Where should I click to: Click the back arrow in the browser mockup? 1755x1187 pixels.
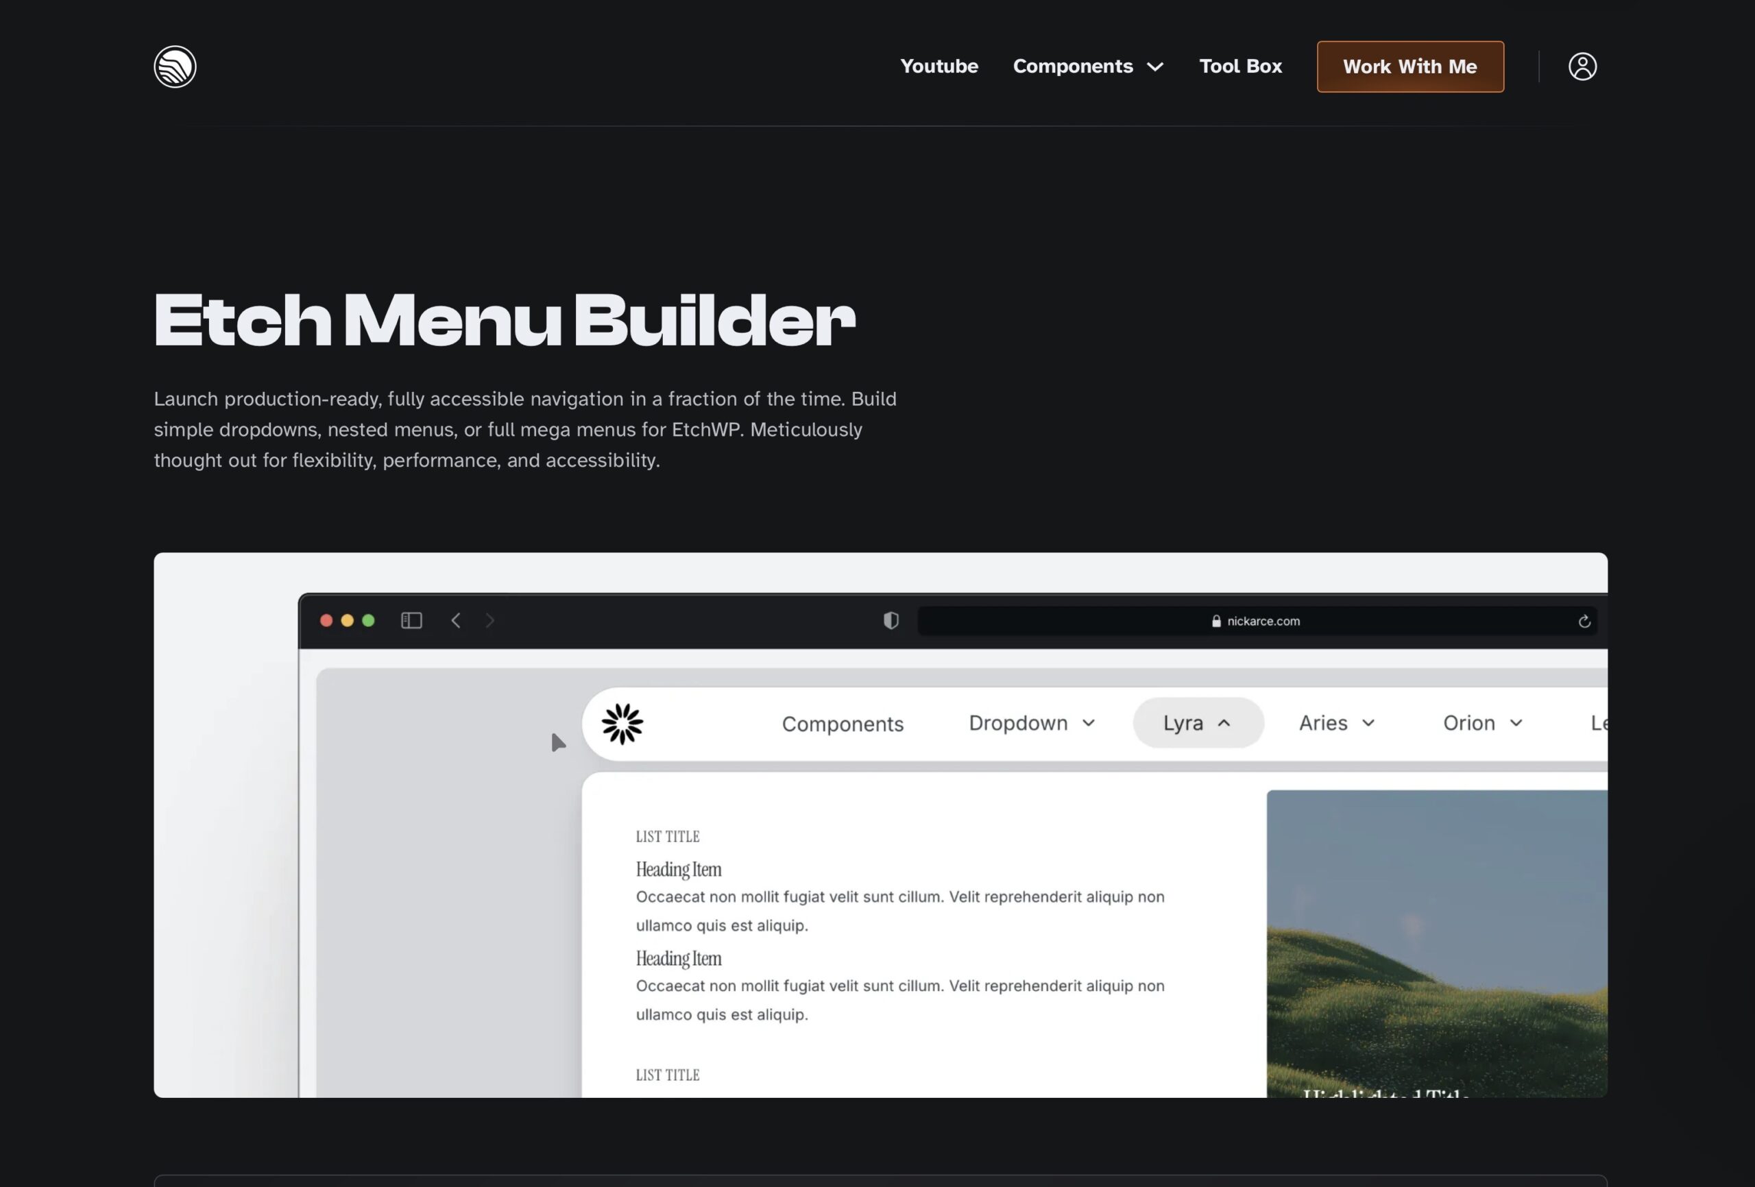point(456,621)
